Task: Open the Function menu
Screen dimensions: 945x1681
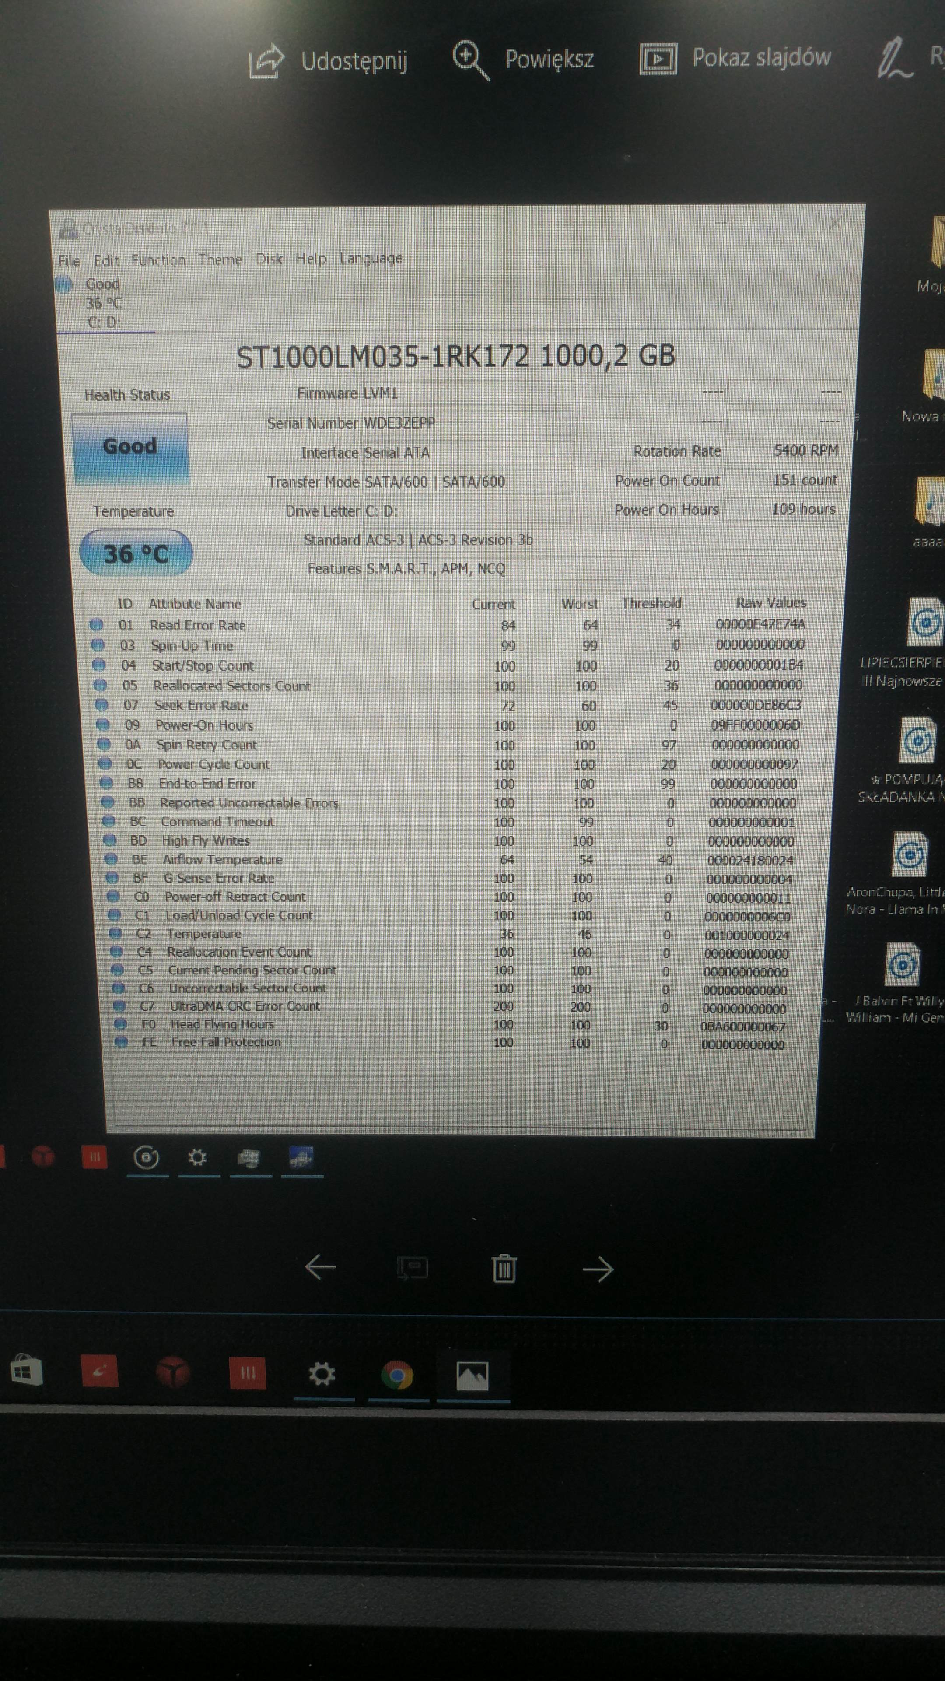Action: pos(158,260)
